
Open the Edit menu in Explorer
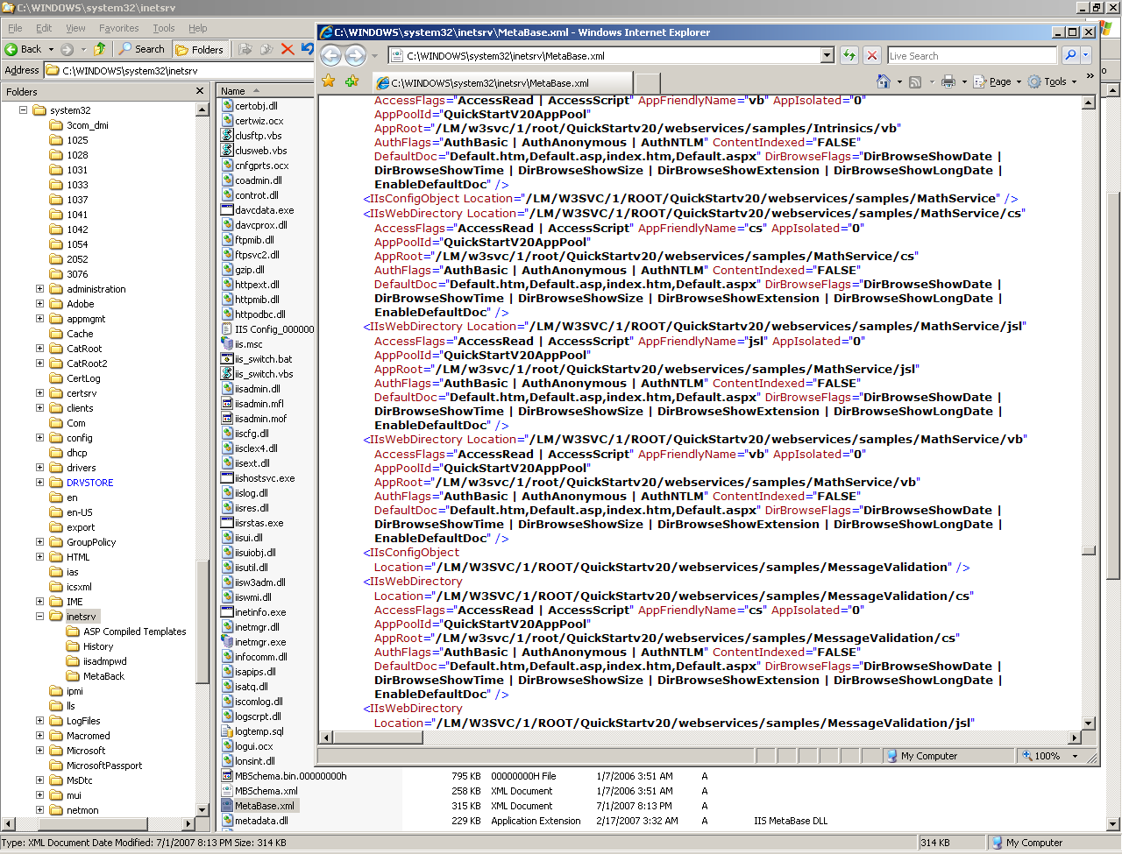click(45, 28)
